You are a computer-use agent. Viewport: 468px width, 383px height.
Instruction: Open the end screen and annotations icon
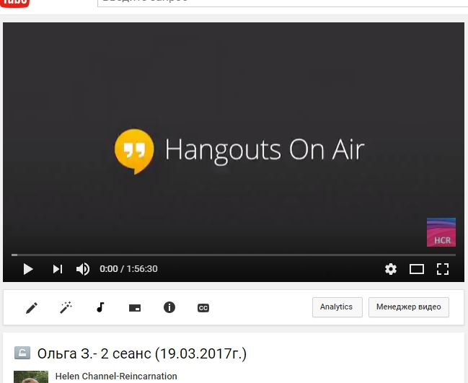[x=135, y=308]
